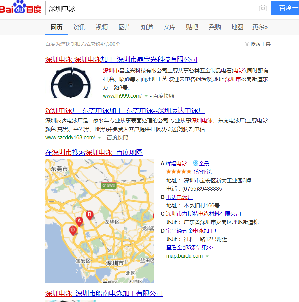299x302 pixels.
Task: Click the address 深圳市宝安区新大工业园3幢
Action: click(x=217, y=181)
